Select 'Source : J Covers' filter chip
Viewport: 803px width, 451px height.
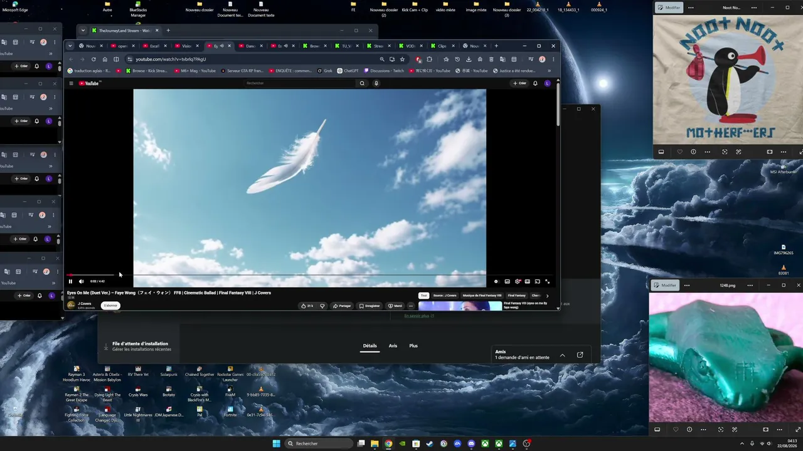[x=445, y=296]
